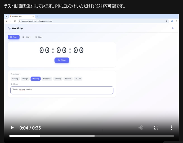Open new browser tab with plus
Screen dimensions: 183x143
click(x=37, y=16)
